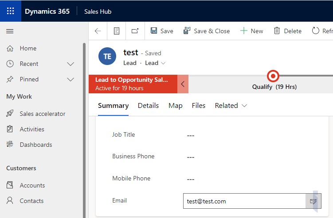Open the Lead form selector dropdown
Screen dimensions: 333x218
(155, 63)
